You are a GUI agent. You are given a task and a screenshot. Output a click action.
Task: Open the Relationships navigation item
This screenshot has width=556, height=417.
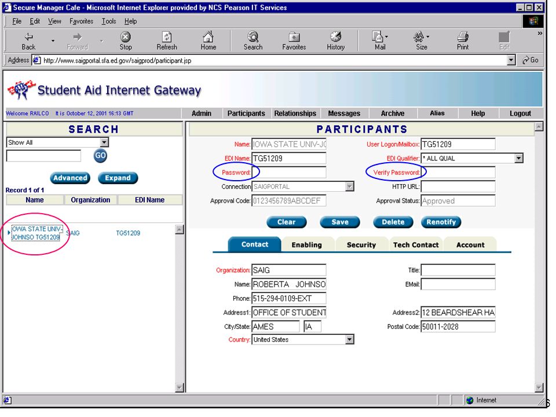[x=295, y=114]
